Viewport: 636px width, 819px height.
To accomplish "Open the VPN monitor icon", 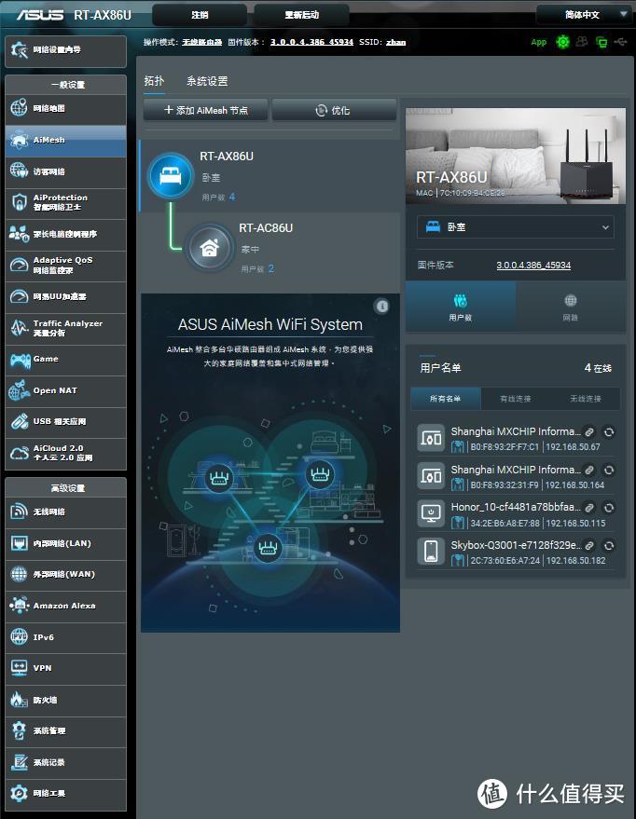I will (x=20, y=668).
